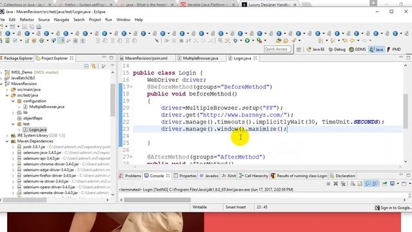This screenshot has width=412, height=232.
Task: Open the Source menu
Action: tap(44, 20)
